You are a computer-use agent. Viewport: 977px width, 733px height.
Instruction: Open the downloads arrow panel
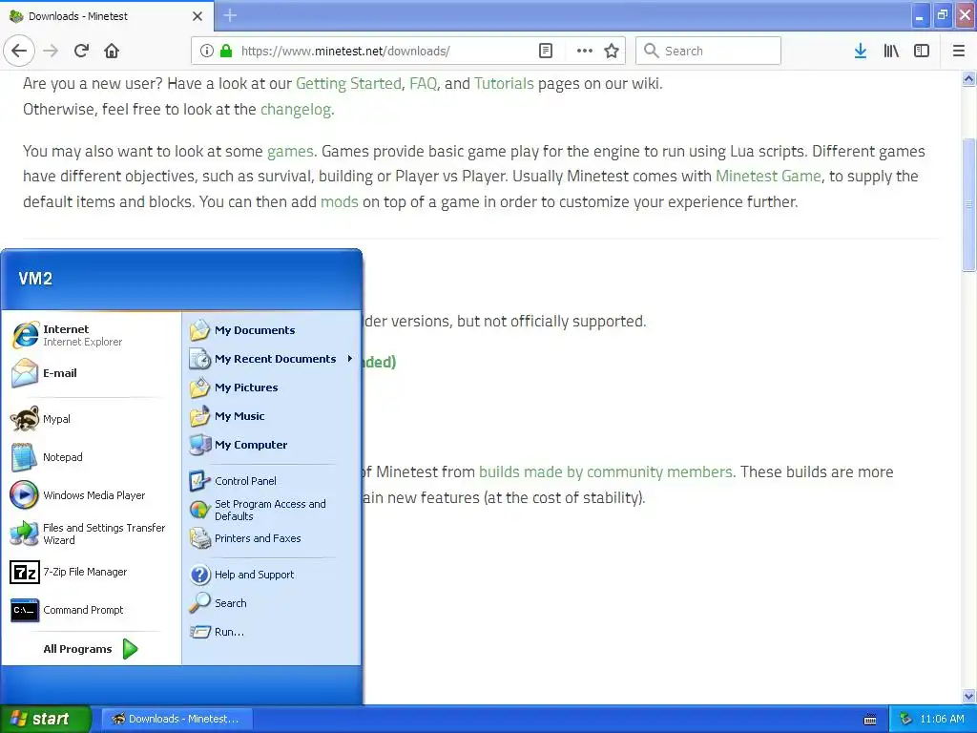pos(861,52)
